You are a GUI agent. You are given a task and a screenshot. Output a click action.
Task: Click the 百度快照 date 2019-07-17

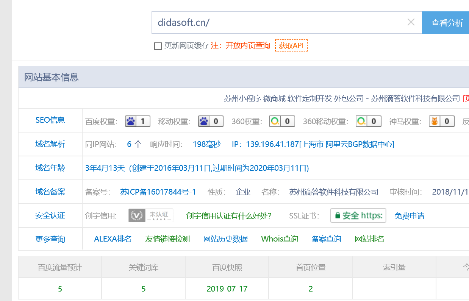[x=227, y=289]
